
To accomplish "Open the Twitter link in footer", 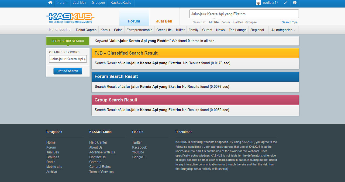I will click(x=137, y=142).
